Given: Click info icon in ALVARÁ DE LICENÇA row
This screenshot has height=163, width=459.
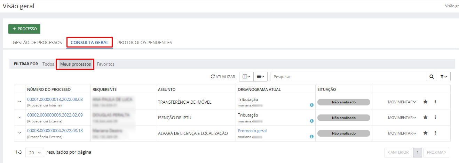Looking at the screenshot, I should click(311, 136).
